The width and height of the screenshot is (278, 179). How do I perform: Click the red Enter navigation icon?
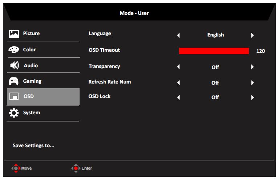76,168
